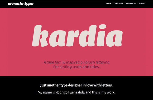Click 'Just another type designer in love with letters.' heading
The width and height of the screenshot is (153, 100).
[77, 85]
